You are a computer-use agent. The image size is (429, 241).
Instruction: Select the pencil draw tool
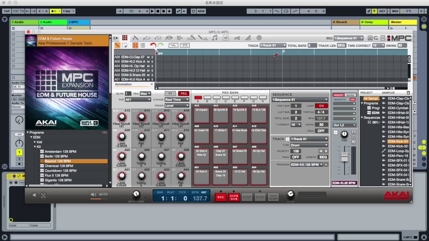[117, 45]
